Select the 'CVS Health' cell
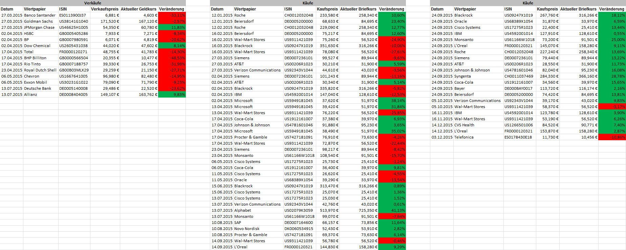Viewport: 626px width, 250px height. coord(478,125)
